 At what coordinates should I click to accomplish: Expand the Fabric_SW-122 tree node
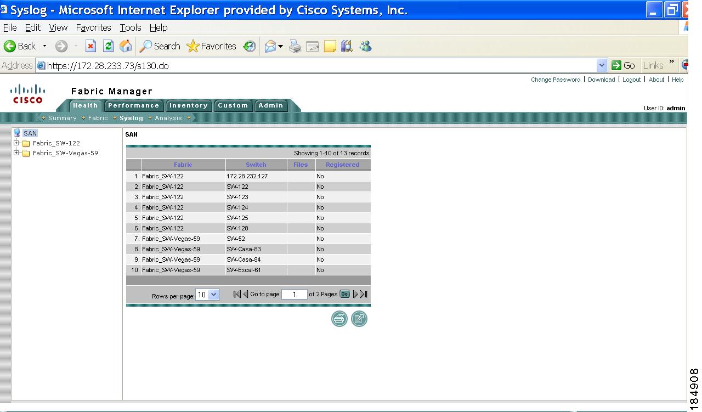click(x=16, y=143)
